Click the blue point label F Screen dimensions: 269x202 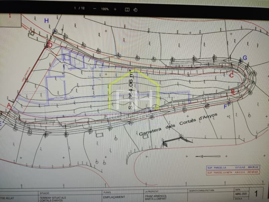(225, 107)
